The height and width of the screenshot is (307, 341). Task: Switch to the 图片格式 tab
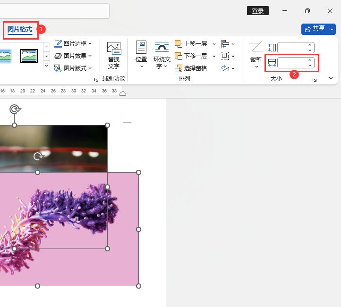tap(20, 30)
